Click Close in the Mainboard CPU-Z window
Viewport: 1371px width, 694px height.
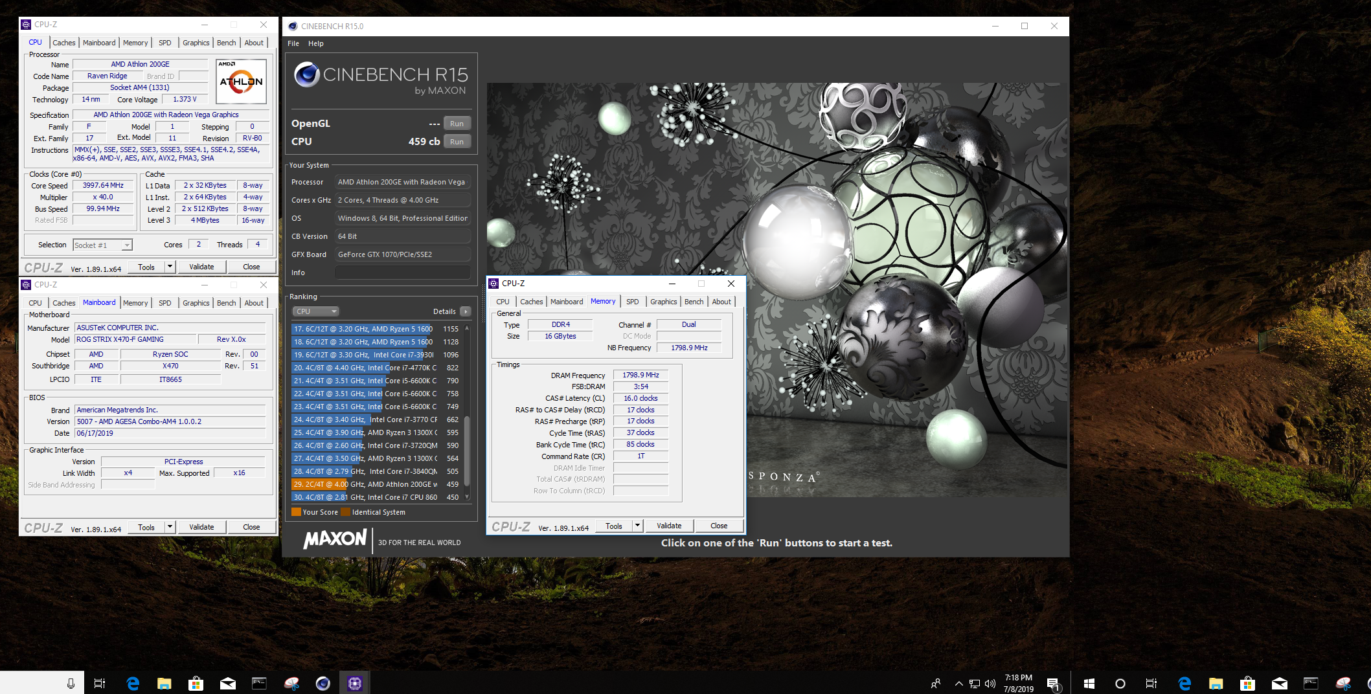point(251,527)
